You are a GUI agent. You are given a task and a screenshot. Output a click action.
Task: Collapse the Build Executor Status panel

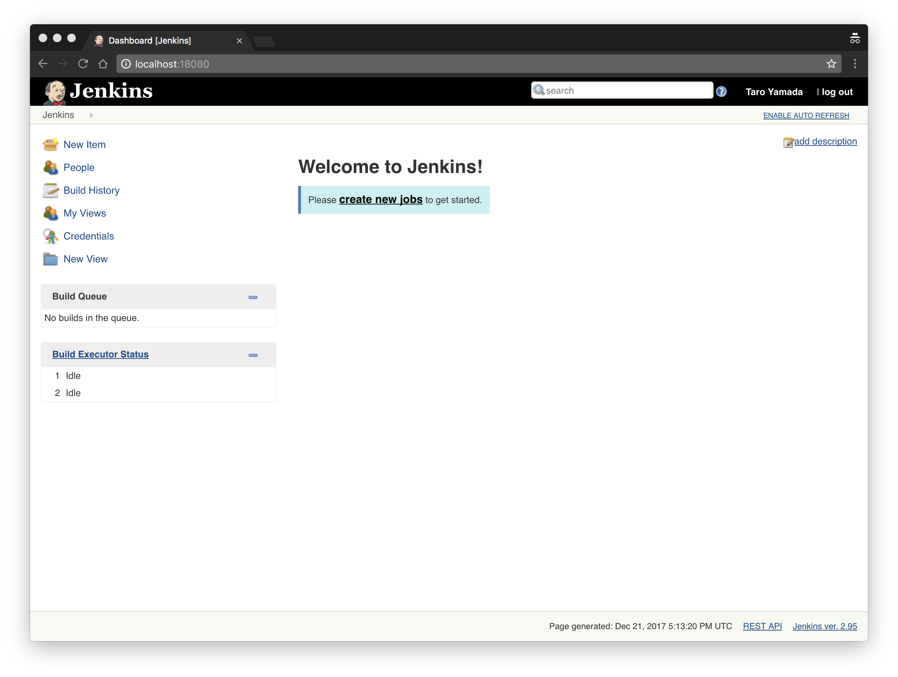253,355
